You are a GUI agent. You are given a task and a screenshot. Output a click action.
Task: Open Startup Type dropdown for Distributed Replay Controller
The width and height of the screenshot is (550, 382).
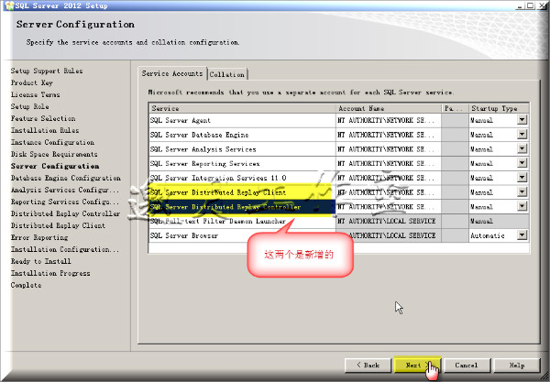click(x=522, y=206)
